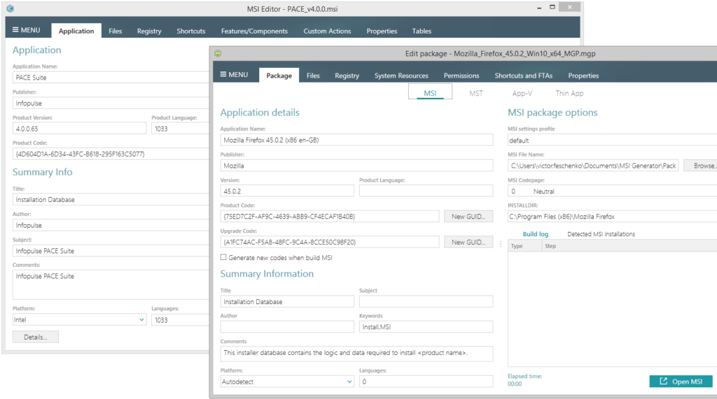Open Properties tab in MSI Editor
Viewport: 717px width, 399px height.
(382, 31)
